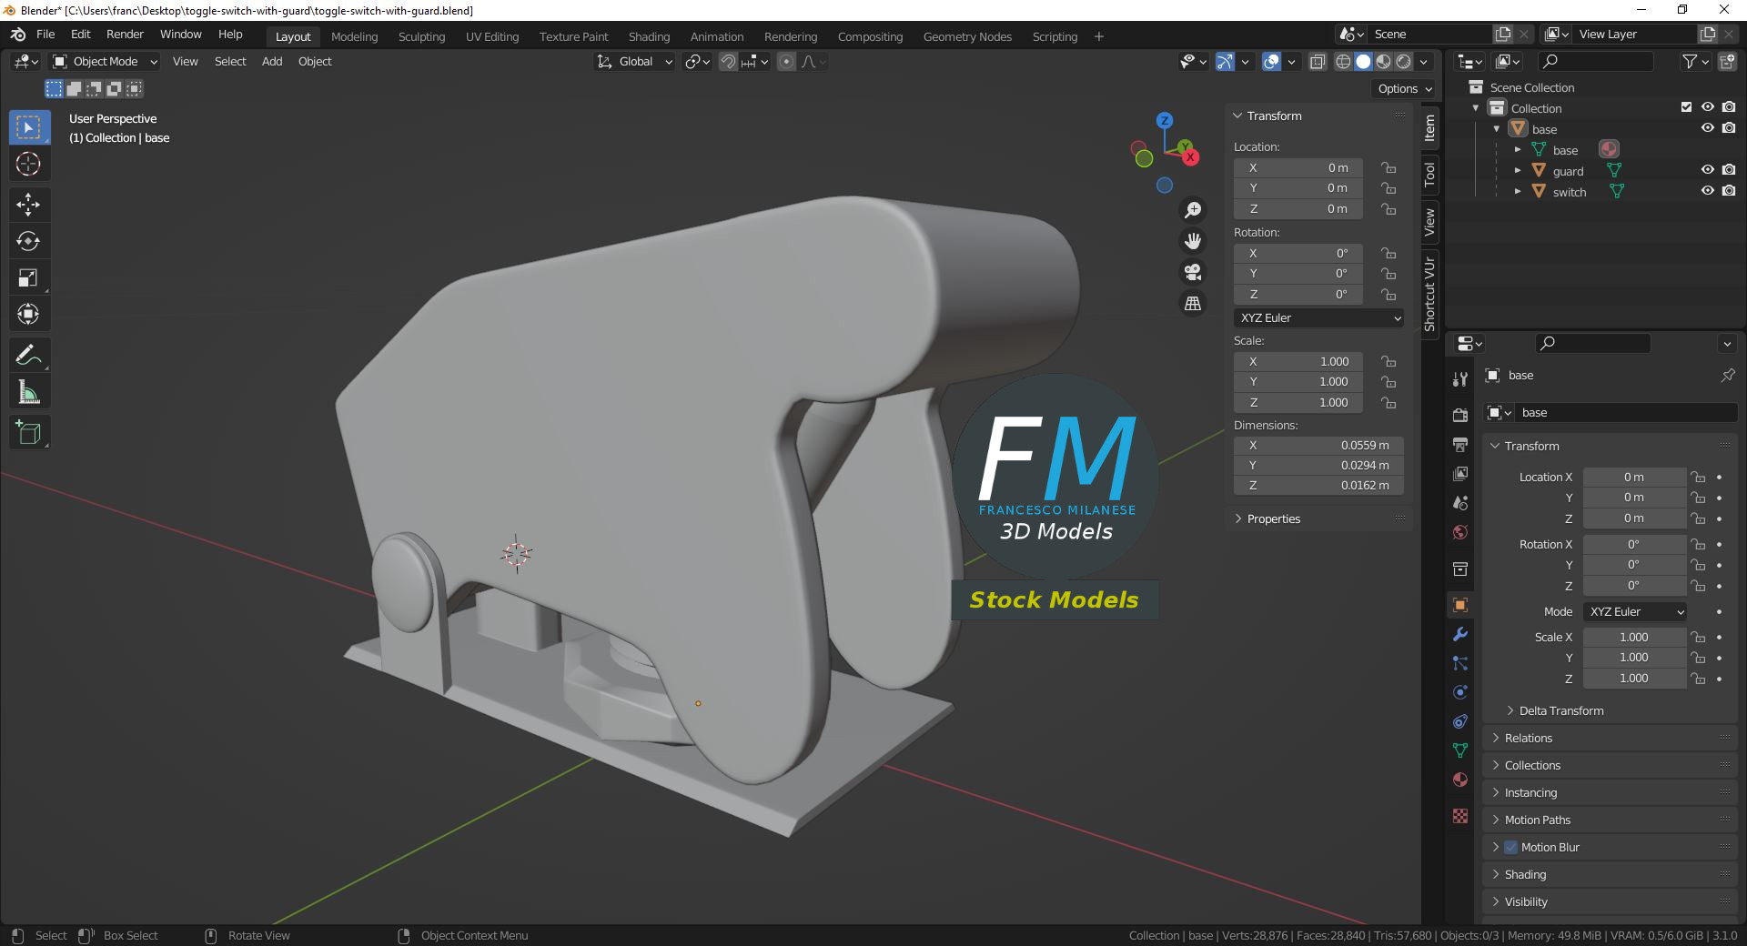Expand the guard object in the outliner
This screenshot has height=946, width=1747.
pyautogui.click(x=1518, y=171)
